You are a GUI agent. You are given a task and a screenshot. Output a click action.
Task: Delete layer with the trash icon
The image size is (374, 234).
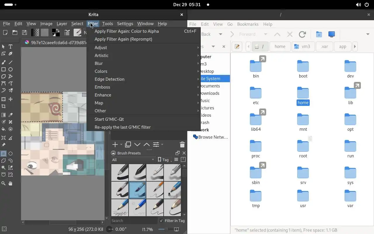pos(182,144)
